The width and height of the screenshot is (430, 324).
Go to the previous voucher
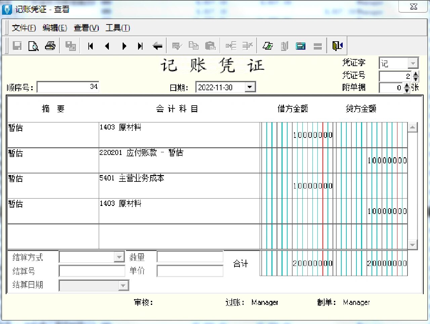pos(107,46)
